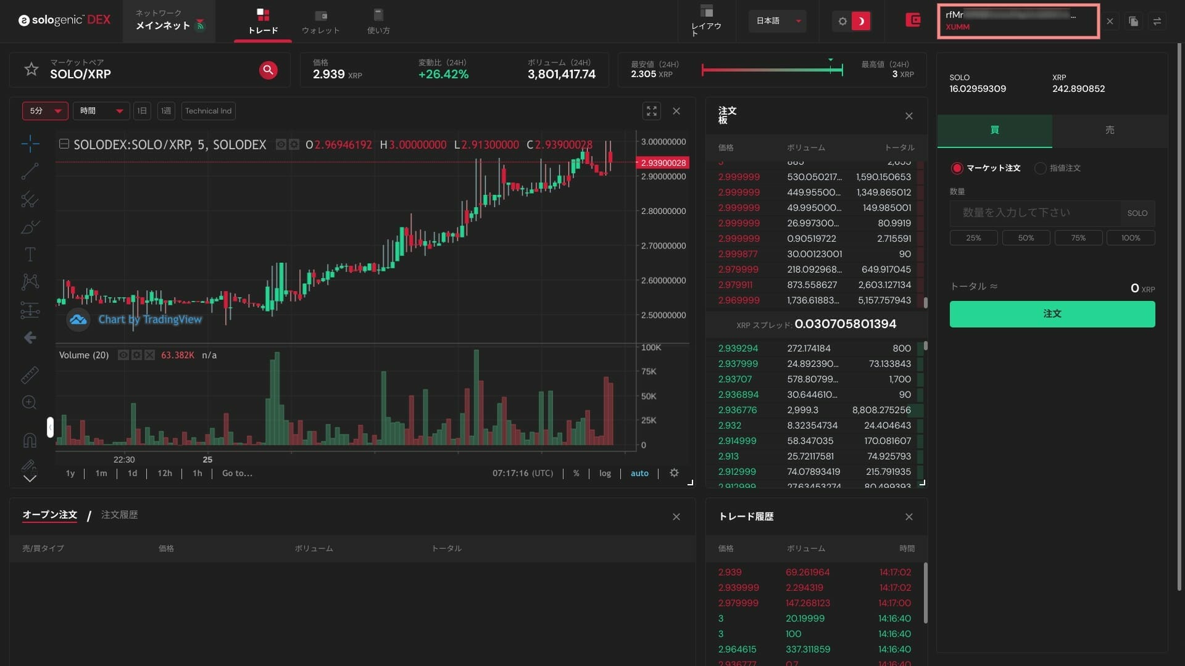Image resolution: width=1185 pixels, height=666 pixels.
Task: Switch to the 注文履歴 tab
Action: click(119, 515)
